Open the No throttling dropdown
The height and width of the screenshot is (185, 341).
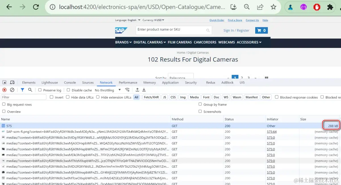coord(108,90)
